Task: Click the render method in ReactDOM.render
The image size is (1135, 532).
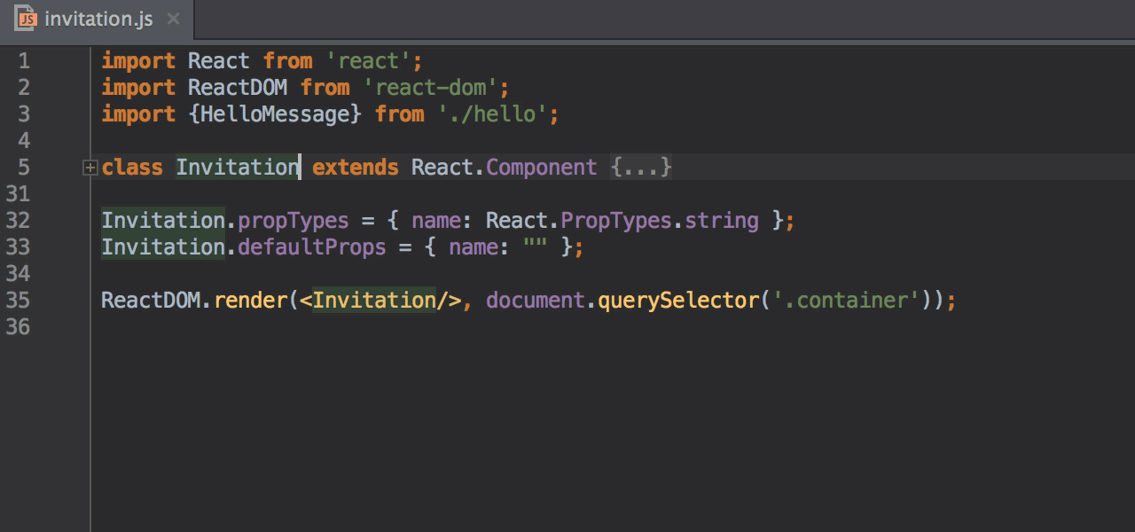Action: (250, 301)
